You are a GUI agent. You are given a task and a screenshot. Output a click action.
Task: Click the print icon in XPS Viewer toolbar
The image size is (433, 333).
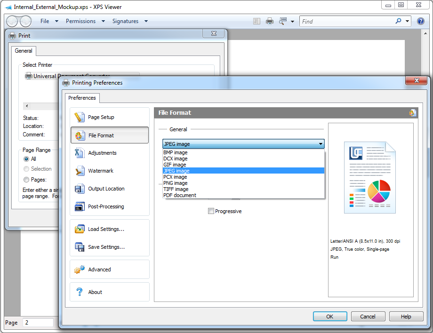click(x=270, y=21)
